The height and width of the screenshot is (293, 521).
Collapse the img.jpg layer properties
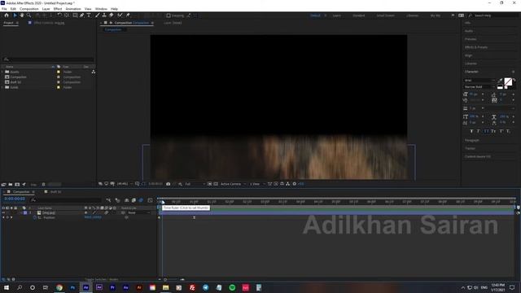point(21,212)
